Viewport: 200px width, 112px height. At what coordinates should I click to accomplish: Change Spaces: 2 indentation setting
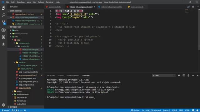[x=166, y=110]
